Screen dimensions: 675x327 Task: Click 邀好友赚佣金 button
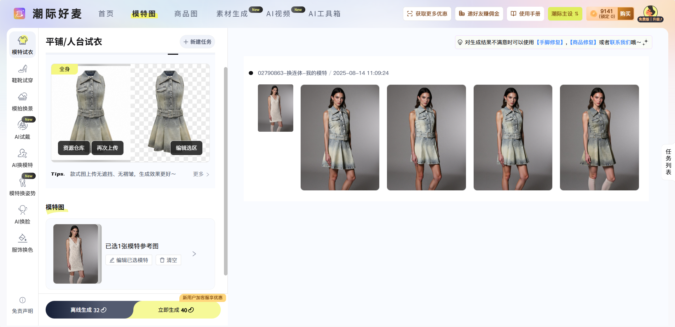(479, 14)
